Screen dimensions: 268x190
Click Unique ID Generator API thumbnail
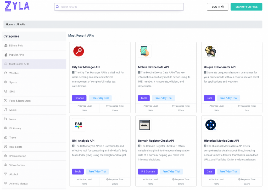click(x=211, y=51)
